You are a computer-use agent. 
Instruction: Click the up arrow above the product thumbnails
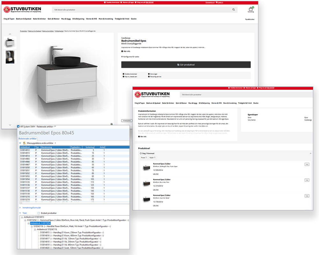10,34
